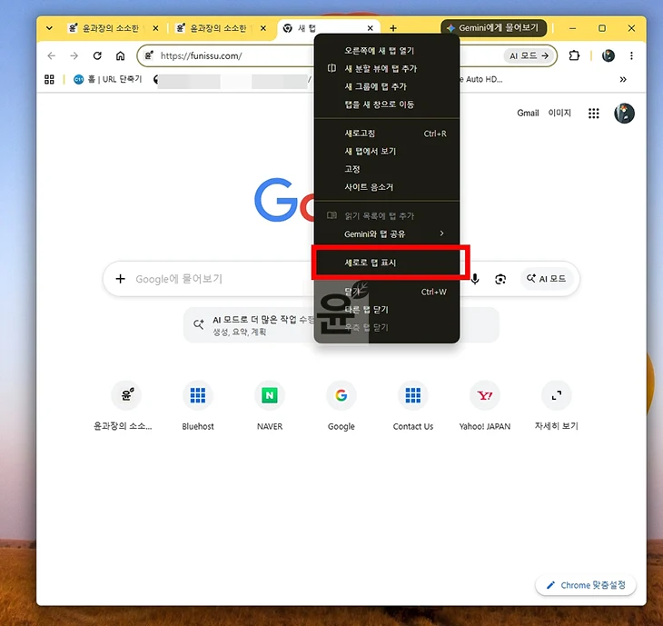Viewport: 663px width, 626px height.
Task: Click AI 모드 button in address bar
Action: [x=529, y=55]
